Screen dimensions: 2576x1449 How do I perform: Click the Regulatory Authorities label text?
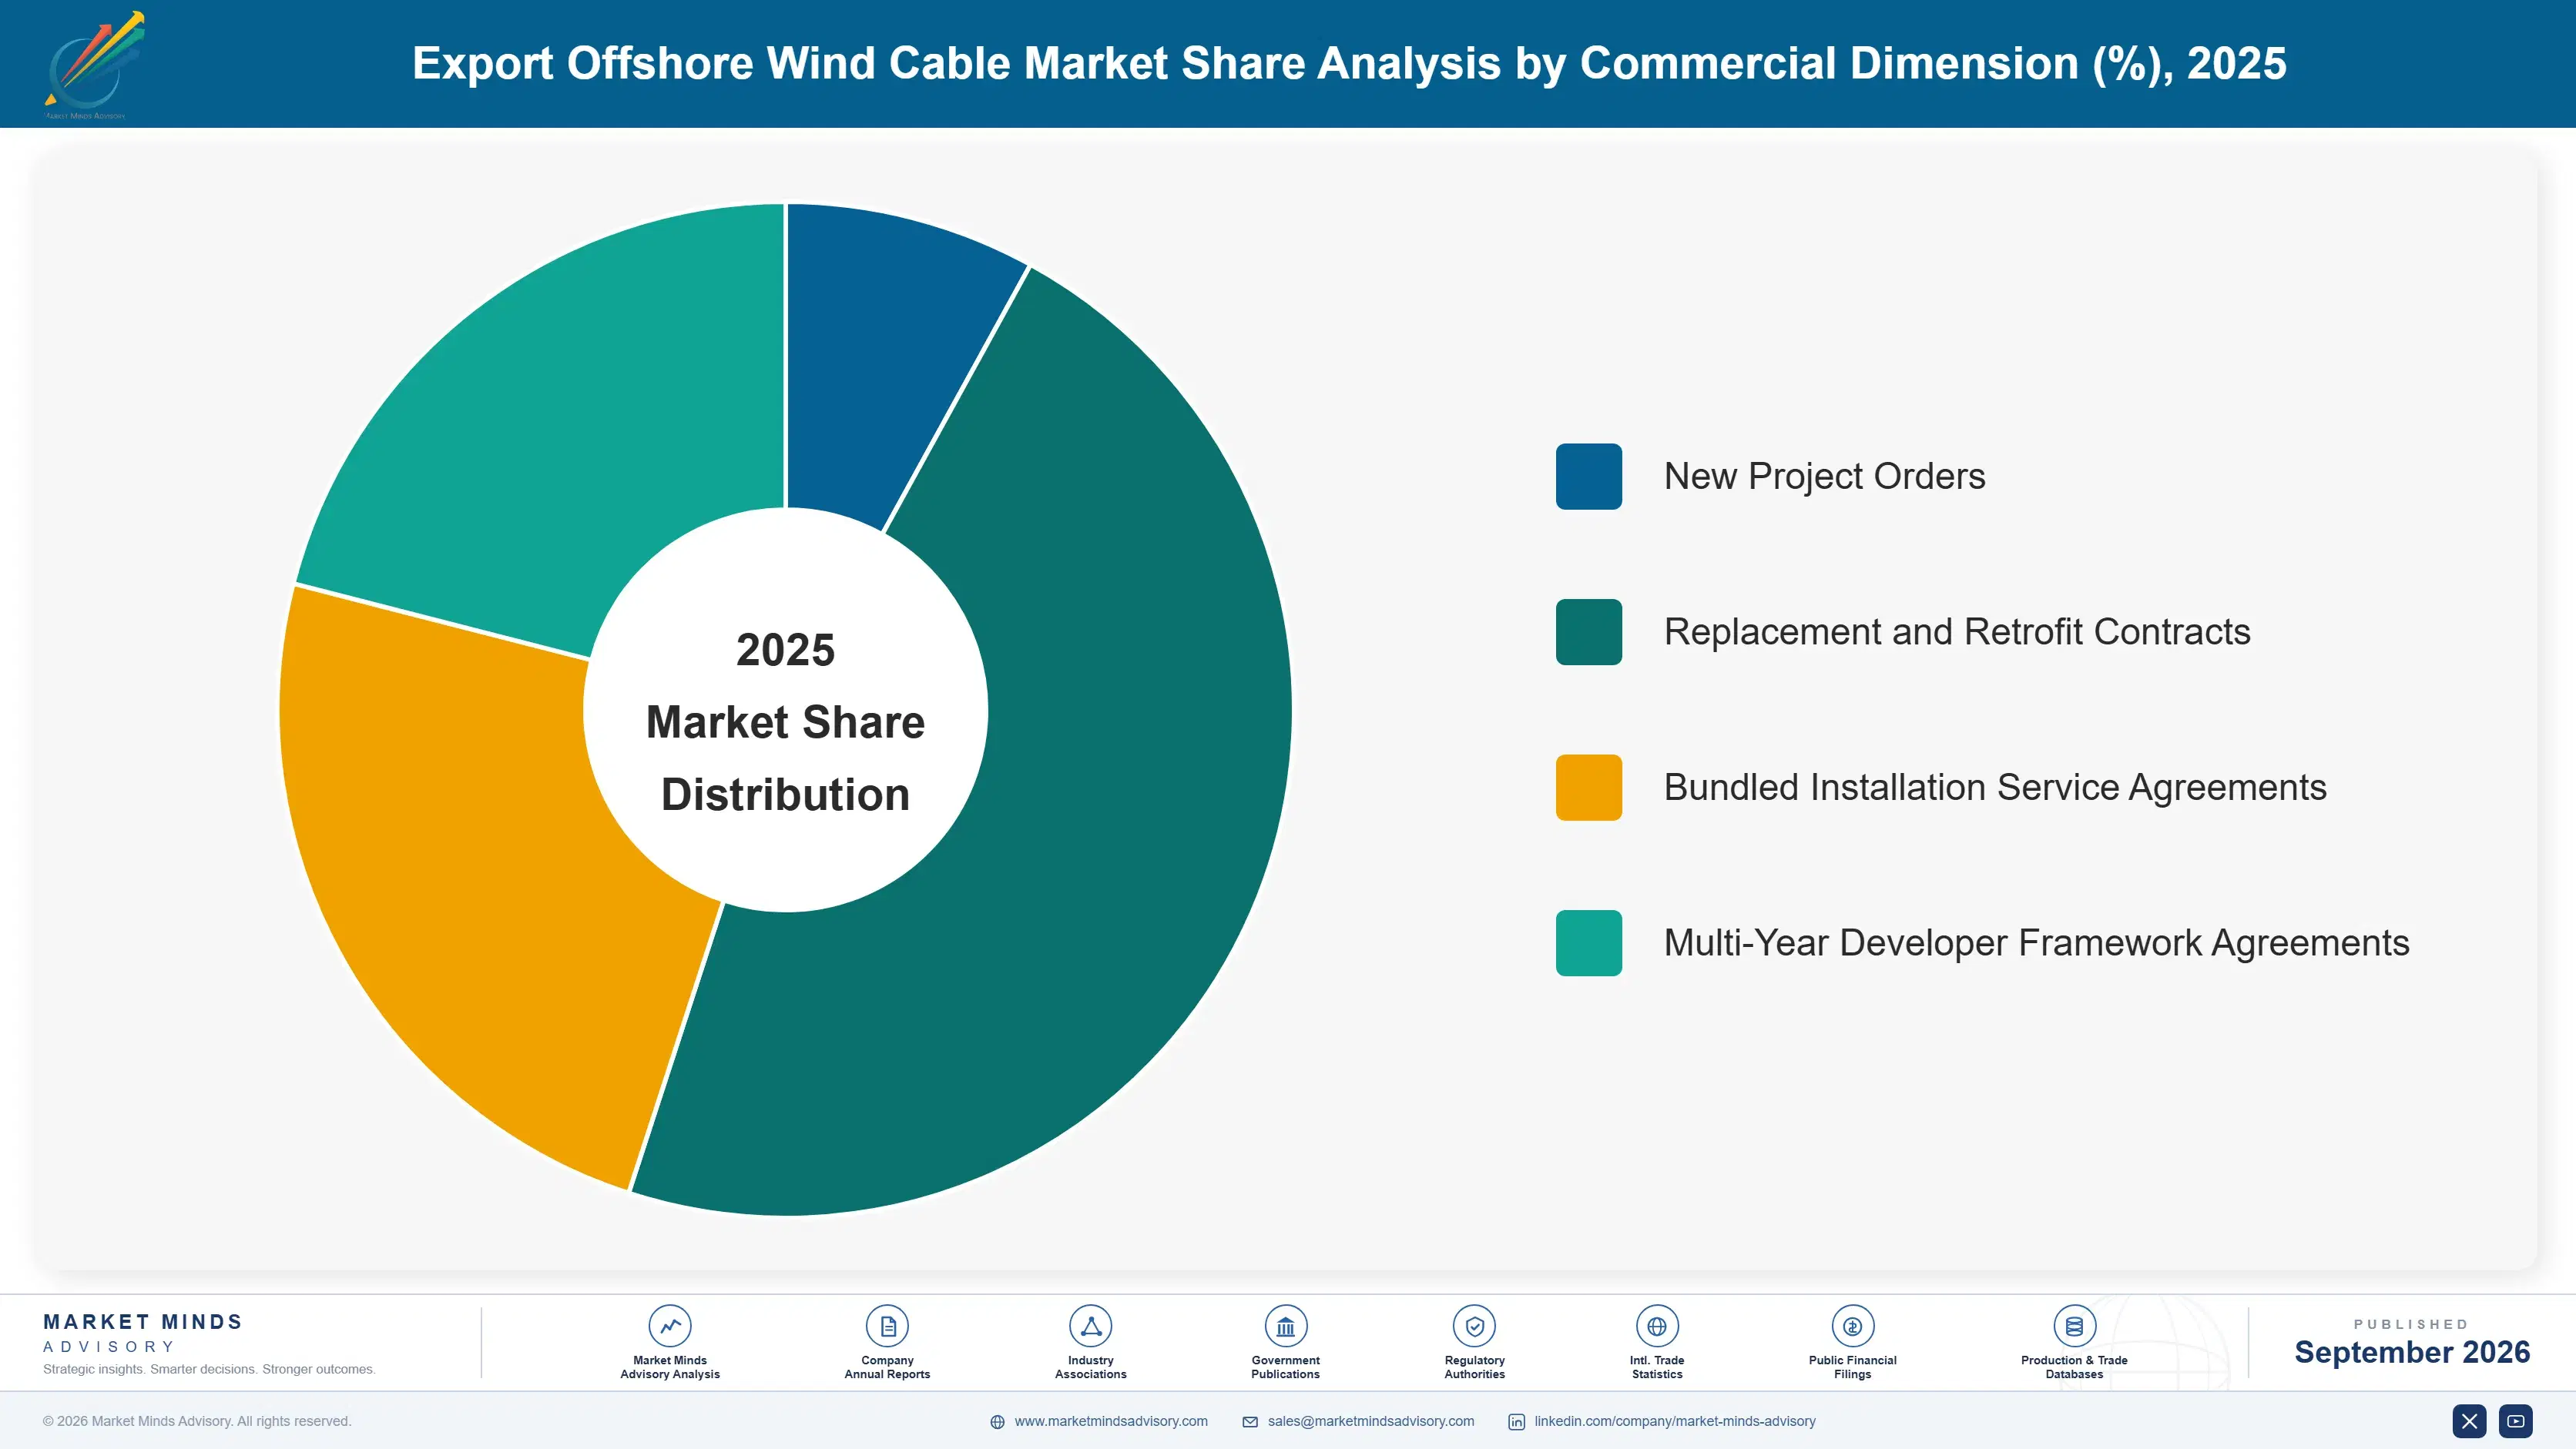(1474, 1367)
